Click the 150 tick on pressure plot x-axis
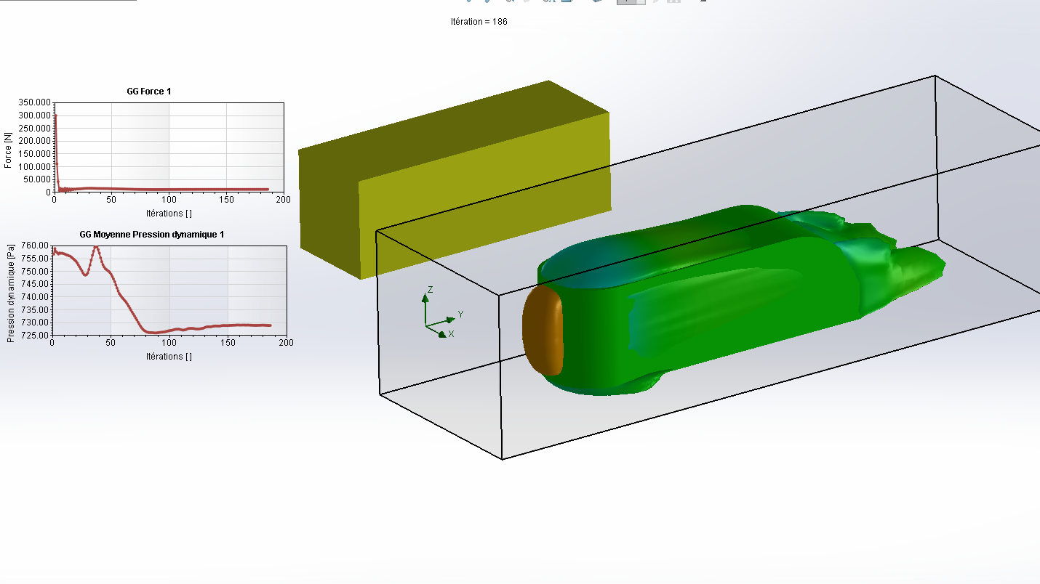1040x584 pixels. click(x=228, y=342)
